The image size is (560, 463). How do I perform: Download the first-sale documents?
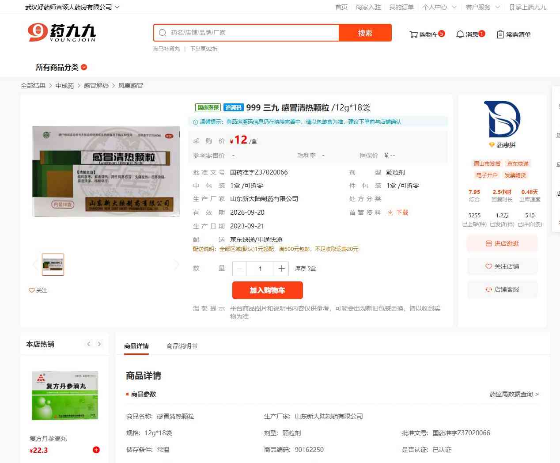[x=398, y=213]
